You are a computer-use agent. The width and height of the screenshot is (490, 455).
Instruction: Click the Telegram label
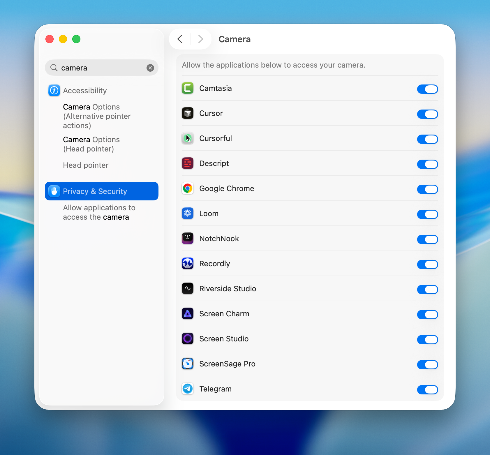[x=215, y=389]
